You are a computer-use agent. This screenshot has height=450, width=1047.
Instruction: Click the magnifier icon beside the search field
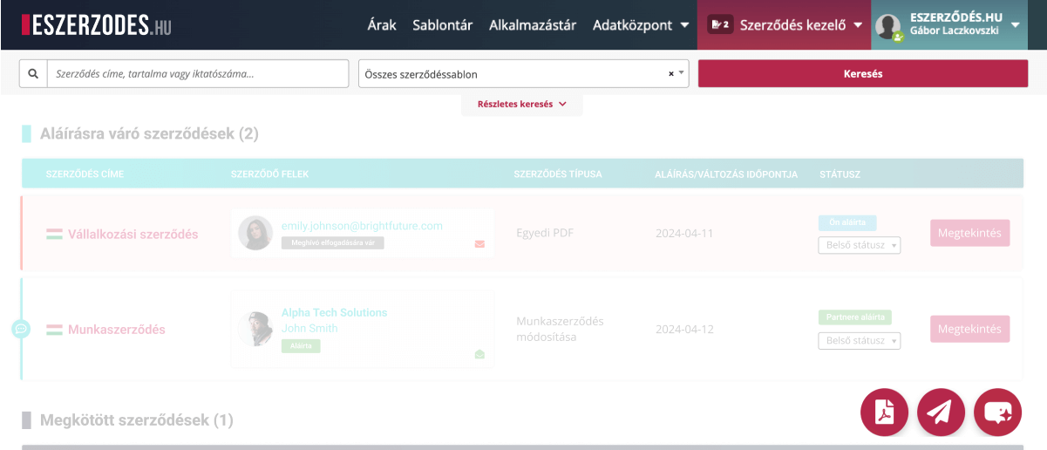pyautogui.click(x=33, y=74)
